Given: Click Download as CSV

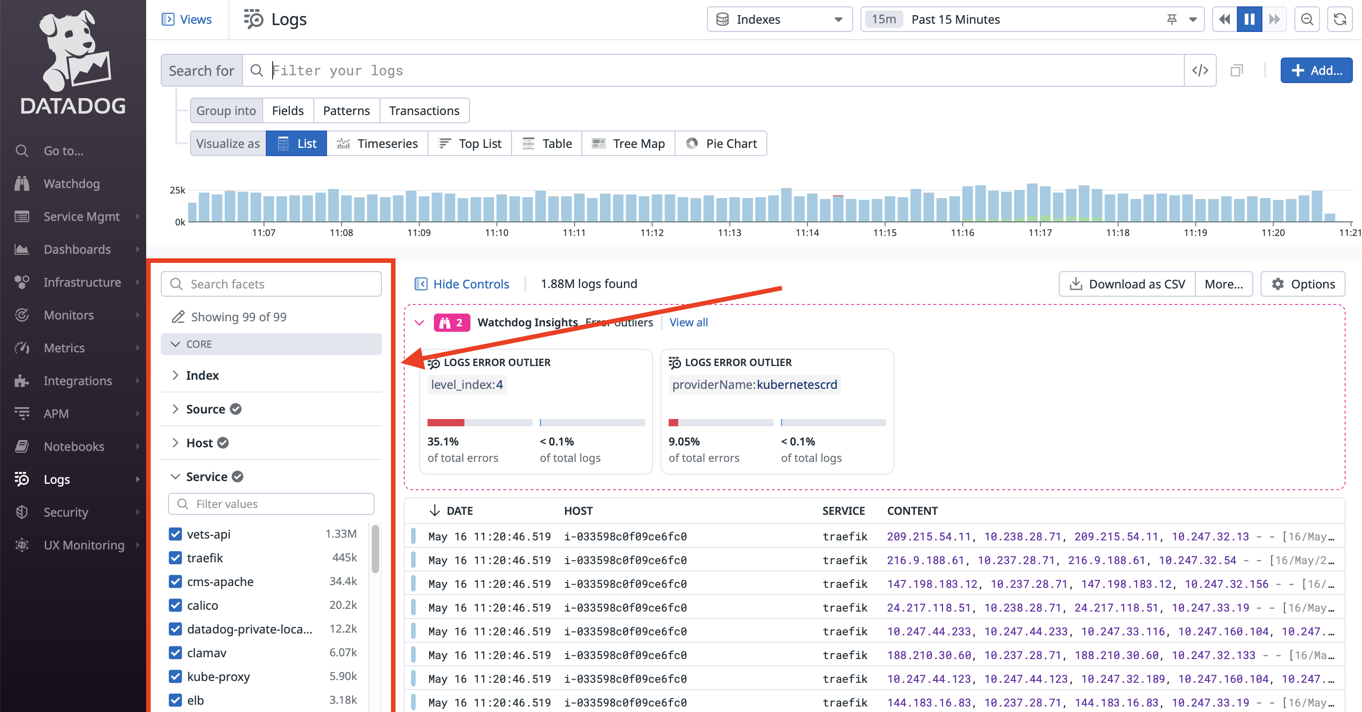Looking at the screenshot, I should (x=1127, y=284).
